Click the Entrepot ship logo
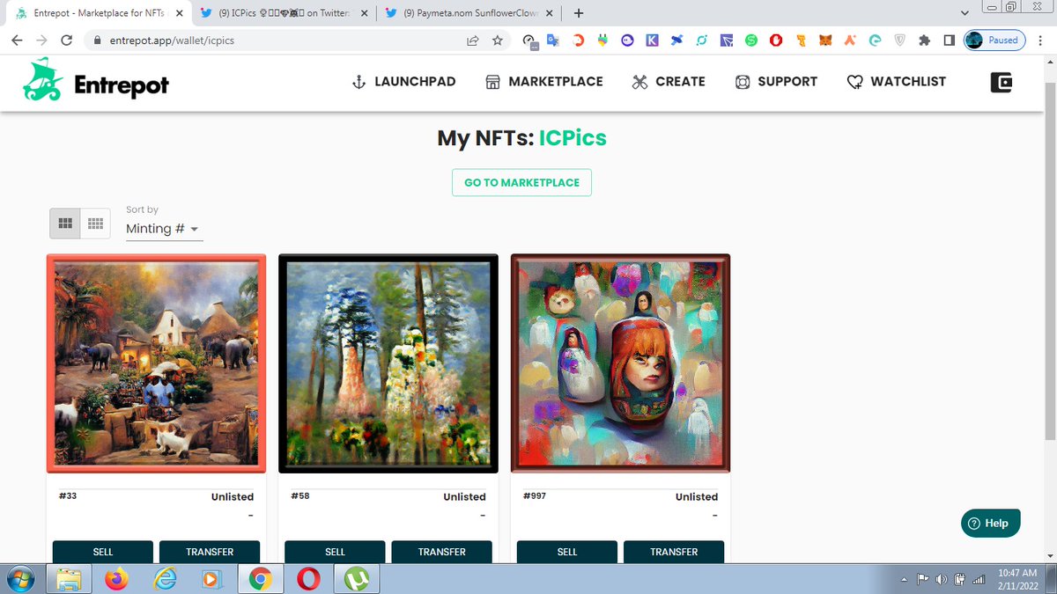Viewport: 1057px width, 594px height. [x=43, y=81]
